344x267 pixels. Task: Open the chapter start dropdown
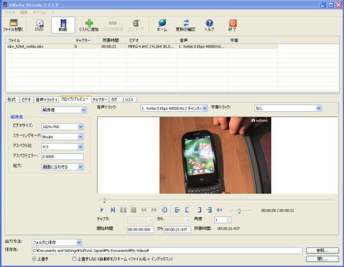click(x=141, y=219)
